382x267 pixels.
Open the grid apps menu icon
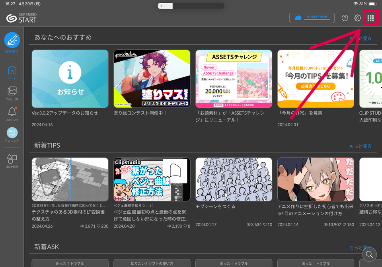pos(370,18)
